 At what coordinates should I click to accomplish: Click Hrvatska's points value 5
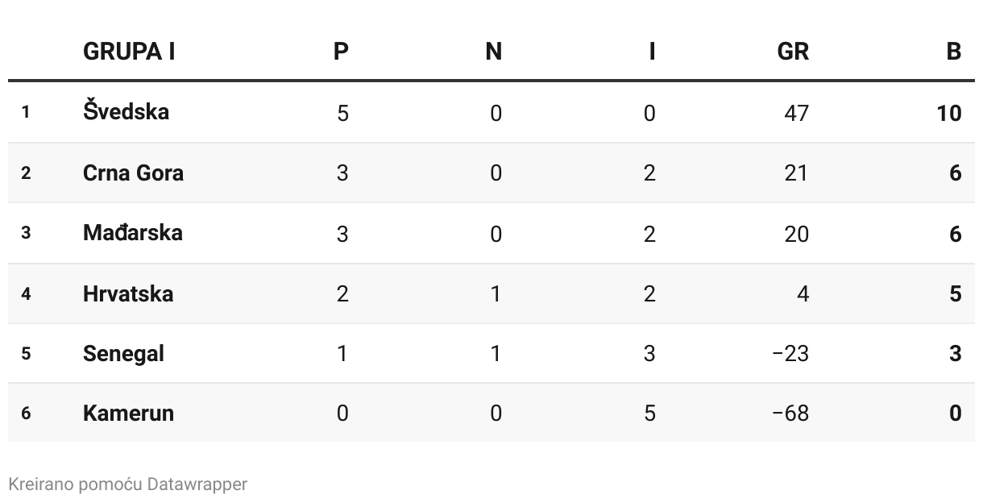click(955, 293)
